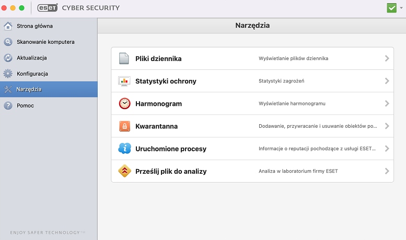Click the Narzędzia sidebar tools icon
This screenshot has height=240, width=406.
pos(8,89)
